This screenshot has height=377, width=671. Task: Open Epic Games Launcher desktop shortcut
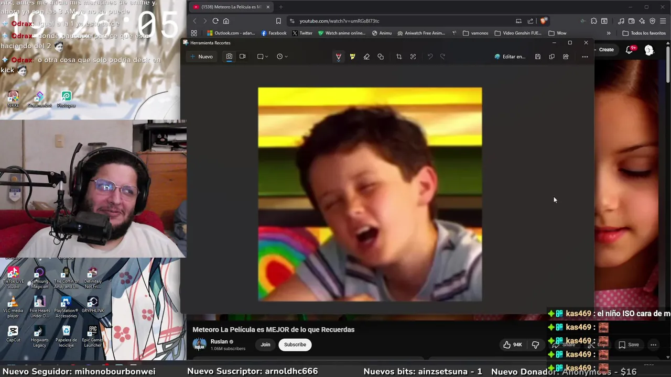point(93,336)
